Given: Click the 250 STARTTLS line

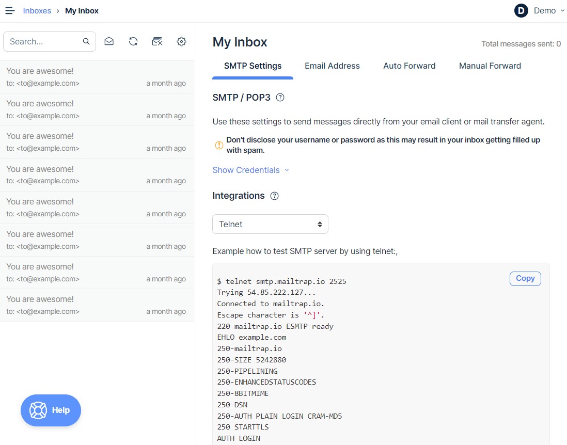Looking at the screenshot, I should [243, 427].
